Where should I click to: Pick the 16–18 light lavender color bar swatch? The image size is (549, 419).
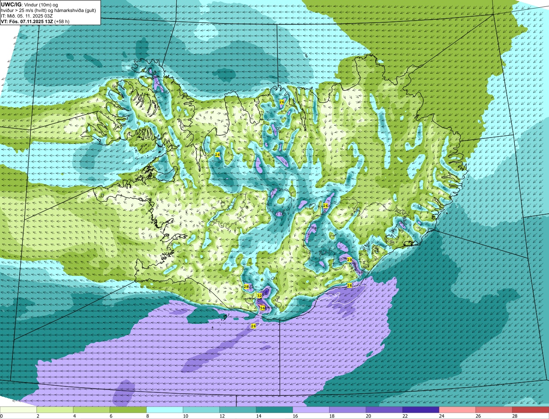(x=311, y=410)
